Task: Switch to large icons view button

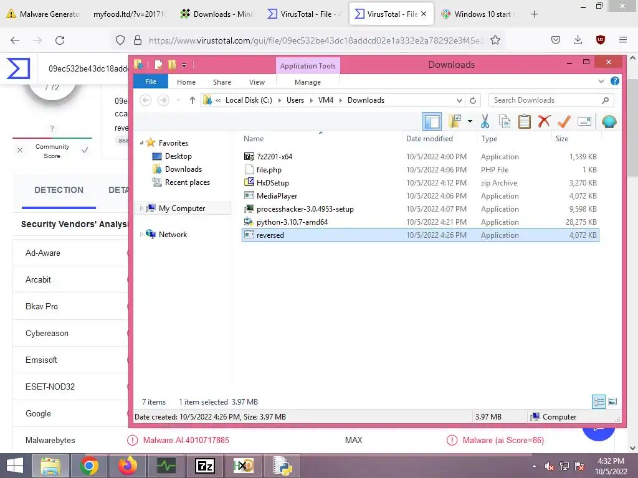Action: coord(612,402)
